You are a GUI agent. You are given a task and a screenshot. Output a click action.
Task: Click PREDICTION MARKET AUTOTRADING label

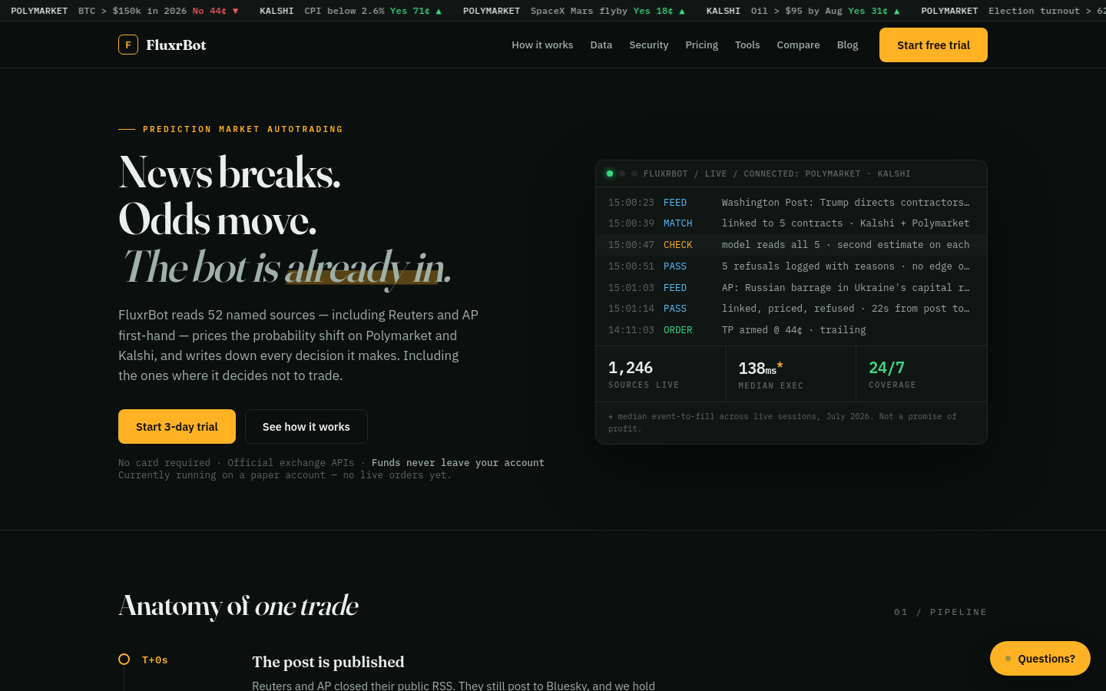[x=243, y=129]
